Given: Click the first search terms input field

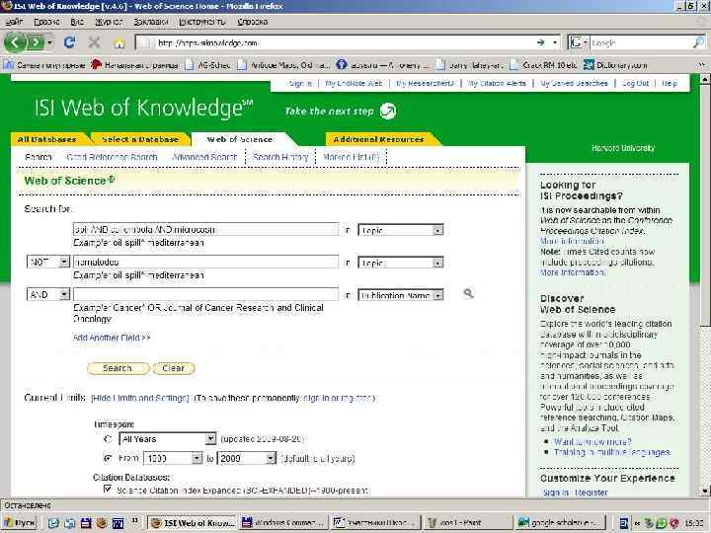Looking at the screenshot, I should point(205,229).
